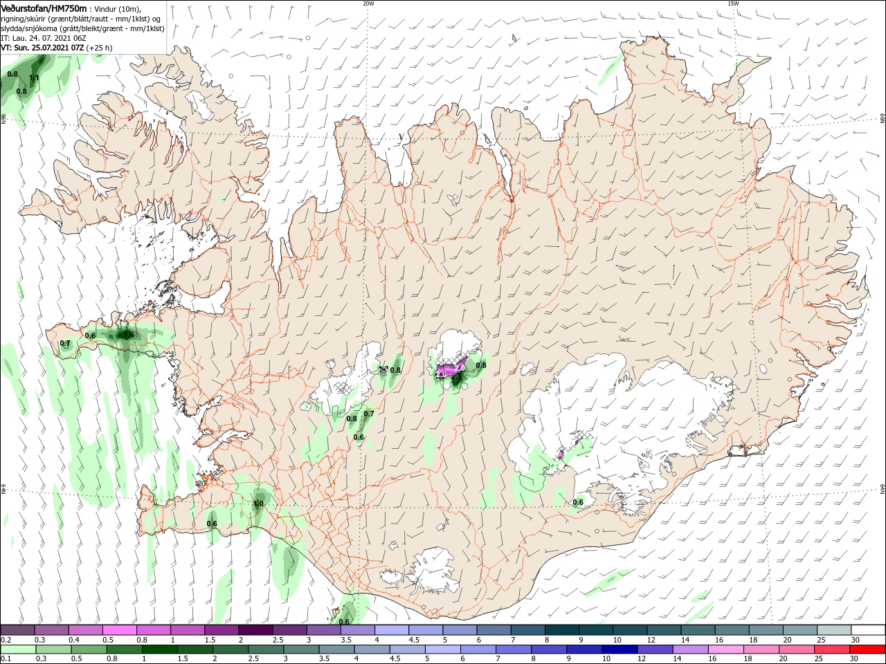
Task: Pick the white snow swatch above 30
Action: (868, 630)
